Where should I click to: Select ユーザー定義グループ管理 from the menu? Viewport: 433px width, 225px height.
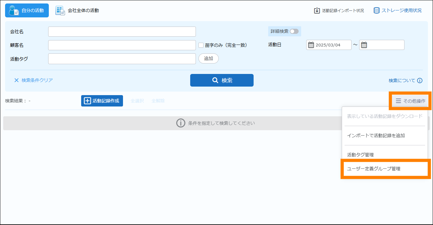[x=374, y=169]
